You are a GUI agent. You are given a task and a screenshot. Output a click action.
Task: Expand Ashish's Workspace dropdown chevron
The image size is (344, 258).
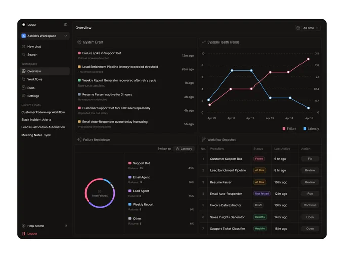[x=66, y=36]
